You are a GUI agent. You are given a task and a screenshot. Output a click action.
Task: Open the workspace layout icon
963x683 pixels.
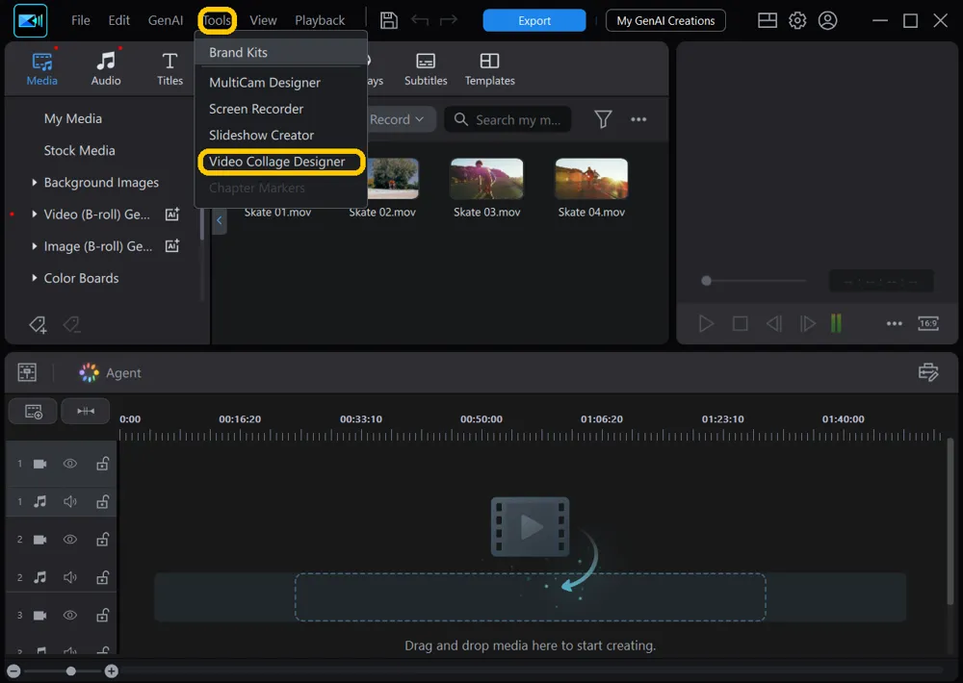(768, 20)
